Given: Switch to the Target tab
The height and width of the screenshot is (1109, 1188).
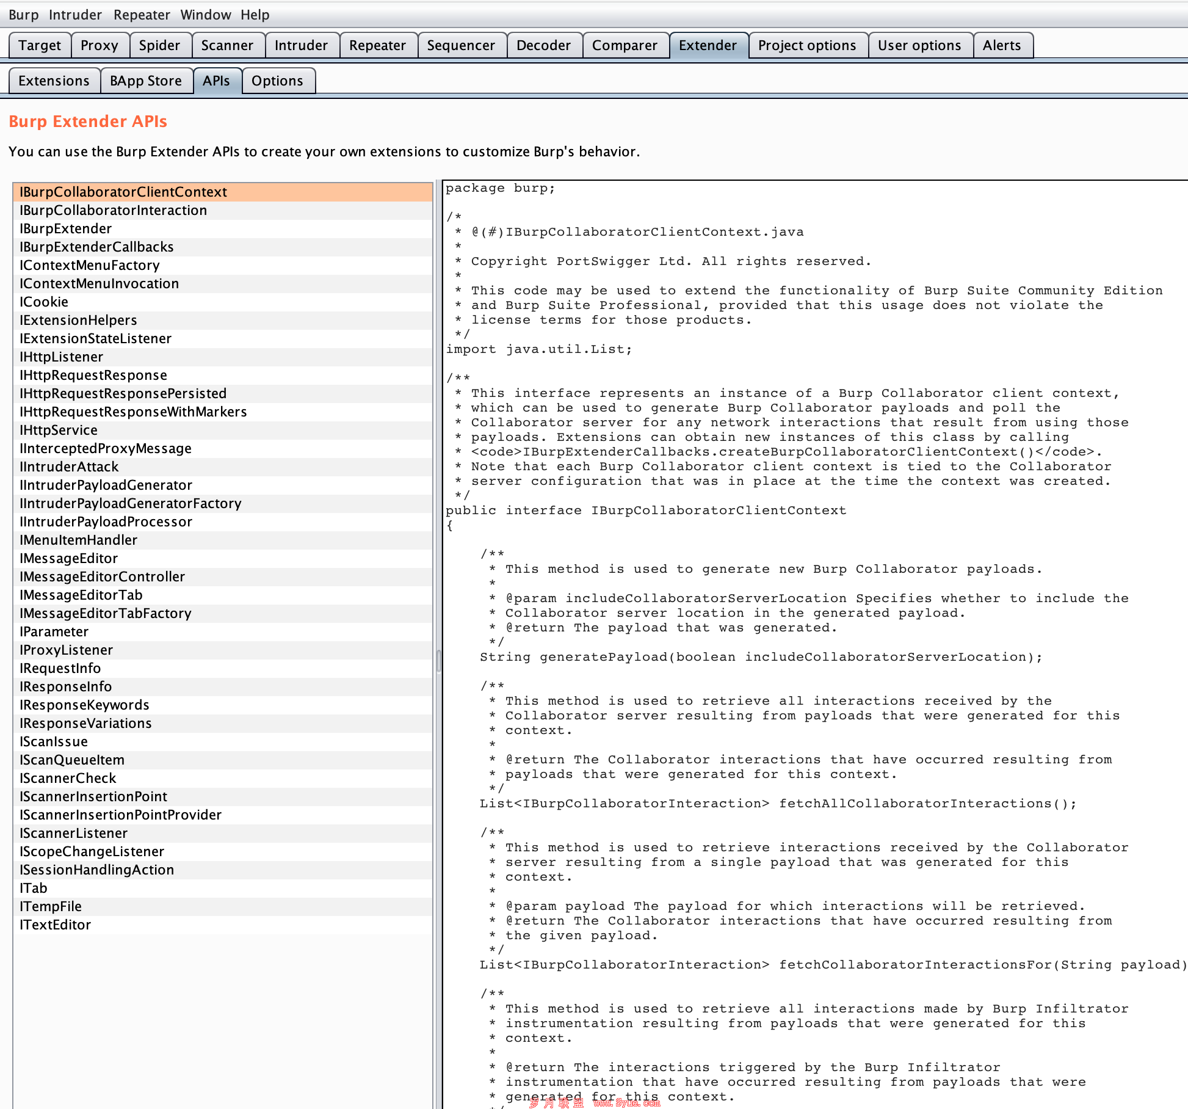Looking at the screenshot, I should (x=40, y=45).
